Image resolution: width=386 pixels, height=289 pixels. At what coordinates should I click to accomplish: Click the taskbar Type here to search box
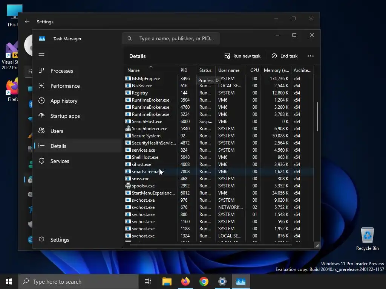[x=78, y=281]
